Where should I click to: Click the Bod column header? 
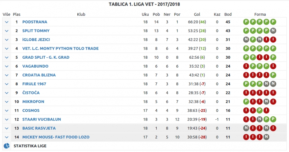(x=228, y=14)
